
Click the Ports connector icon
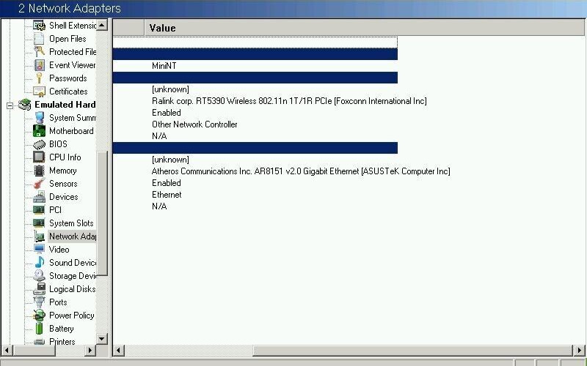tap(39, 302)
